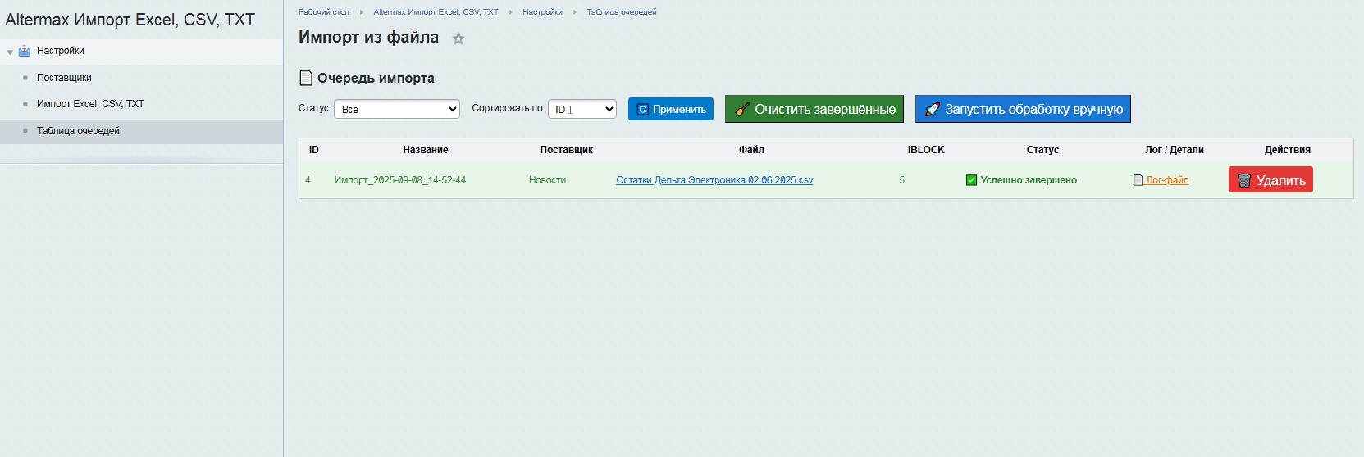The image size is (1364, 457).
Task: Click the trash icon on Удалить button
Action: pos(1243,180)
